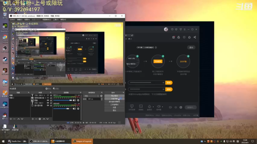Add a new scene with the plus icon
257x144 pixels.
click(11, 119)
